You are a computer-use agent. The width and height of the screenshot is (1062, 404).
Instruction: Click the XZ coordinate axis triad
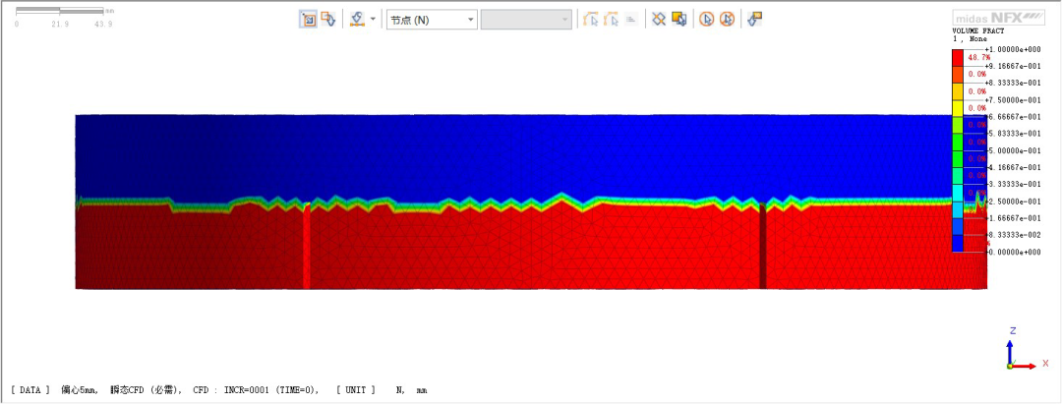click(x=1019, y=350)
